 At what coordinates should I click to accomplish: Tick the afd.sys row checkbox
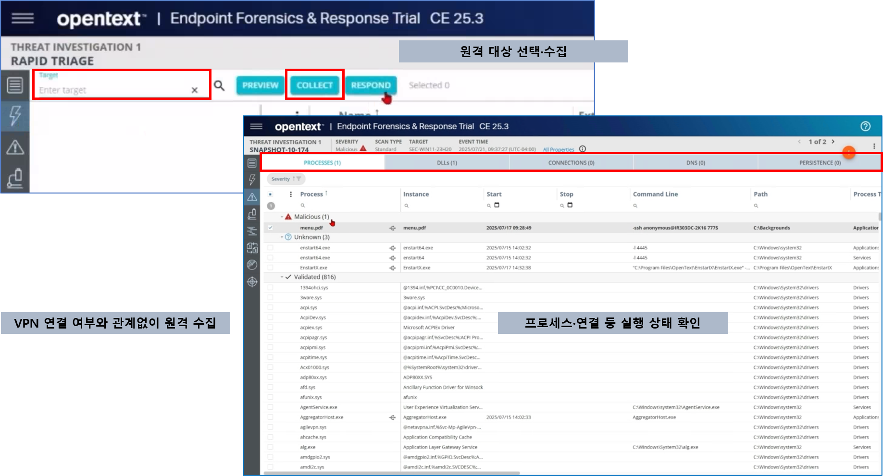270,387
